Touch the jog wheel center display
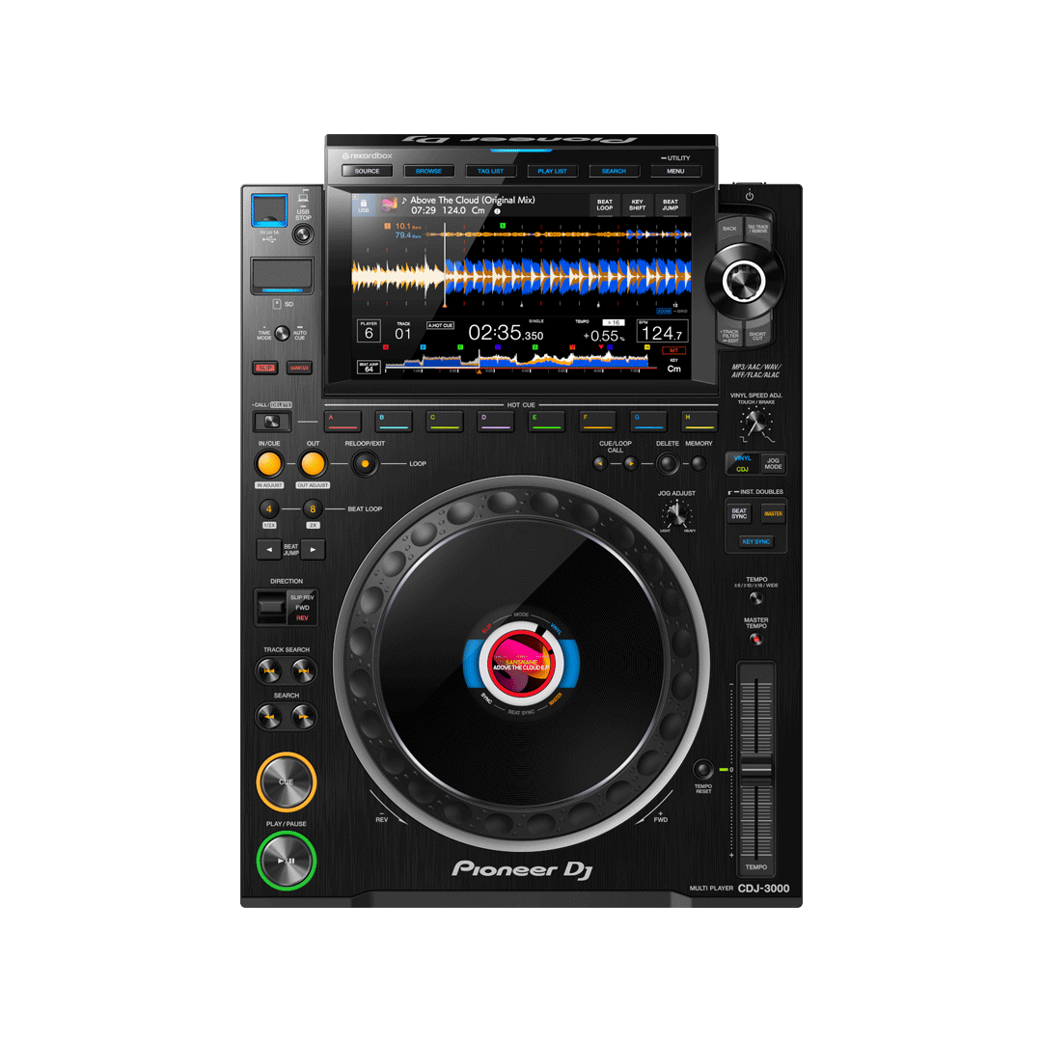Screen dimensions: 1042x1042 (x=522, y=663)
